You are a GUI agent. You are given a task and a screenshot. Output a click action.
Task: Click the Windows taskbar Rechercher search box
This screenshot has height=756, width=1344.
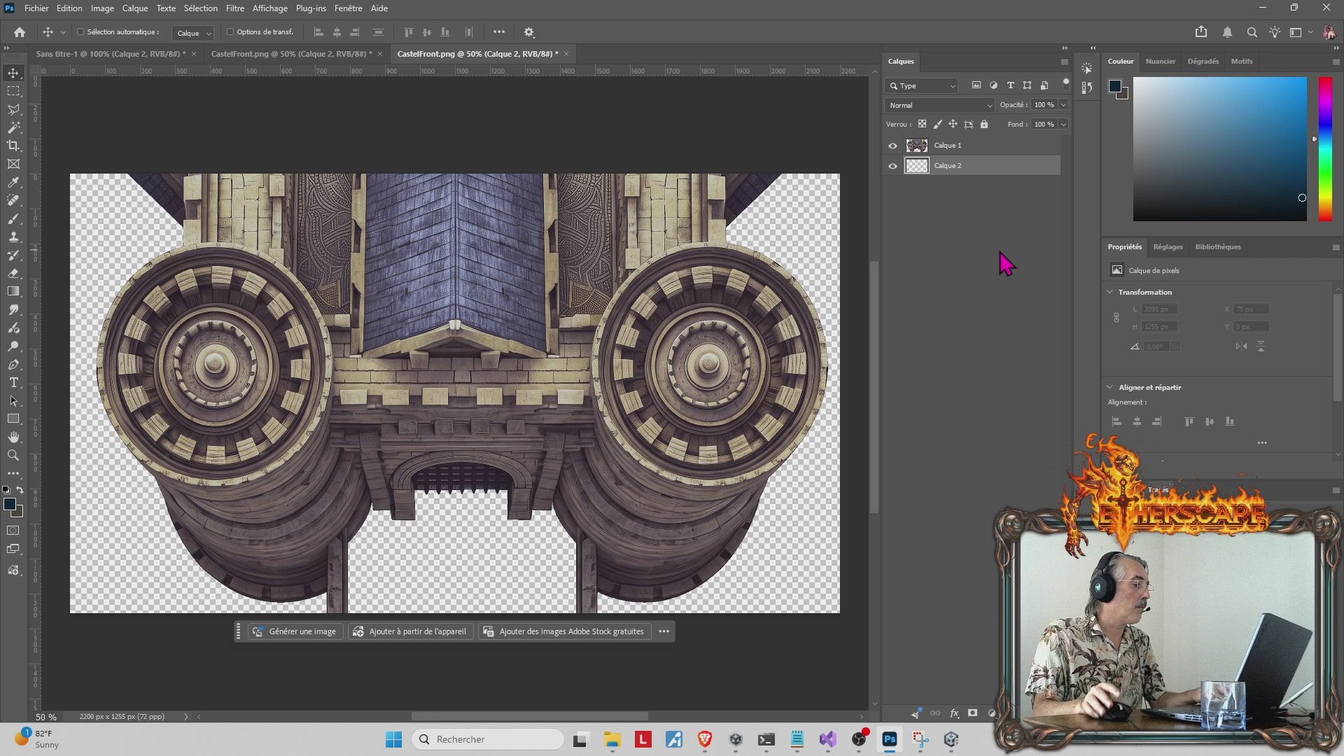point(489,739)
